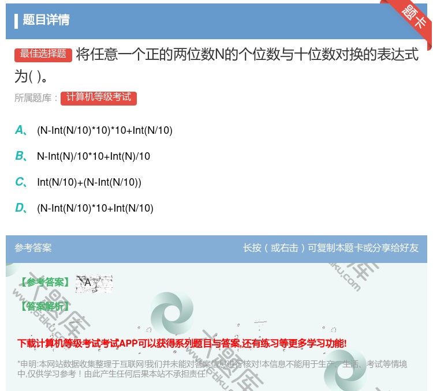Click the 参考答案 section heading
The width and height of the screenshot is (433, 391).
point(33,248)
